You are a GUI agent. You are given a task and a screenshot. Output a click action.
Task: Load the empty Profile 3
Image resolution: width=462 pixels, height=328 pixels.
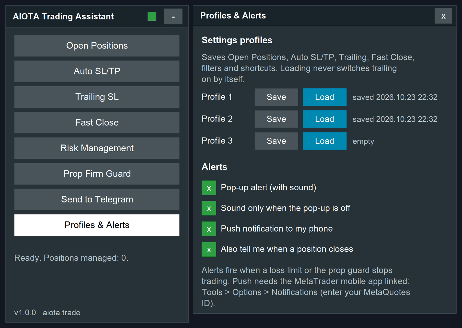coord(325,141)
